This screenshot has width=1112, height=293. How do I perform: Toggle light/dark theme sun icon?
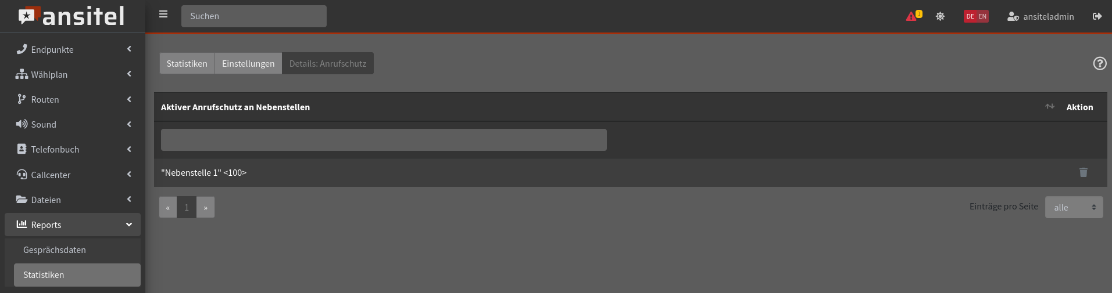[940, 16]
